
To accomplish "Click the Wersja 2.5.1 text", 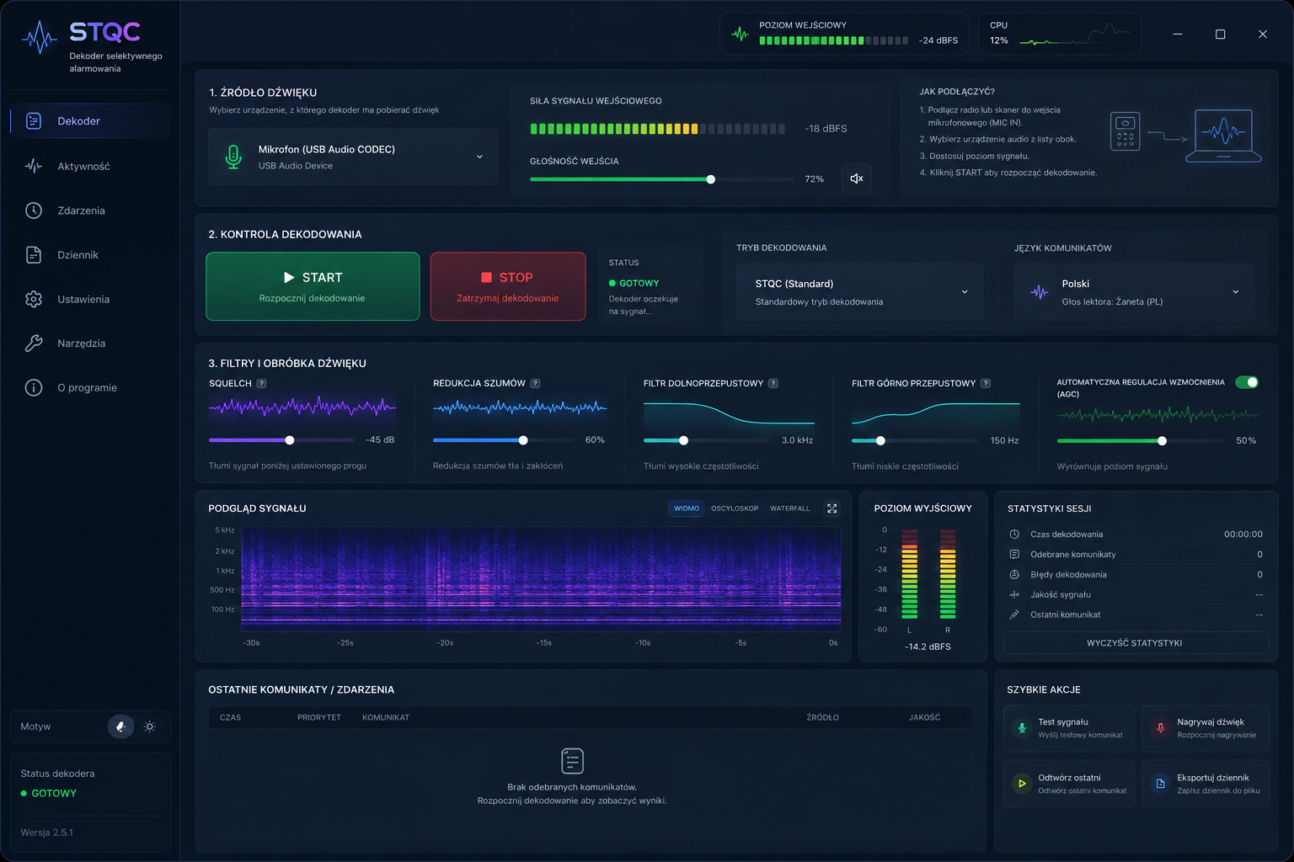I will click(47, 833).
